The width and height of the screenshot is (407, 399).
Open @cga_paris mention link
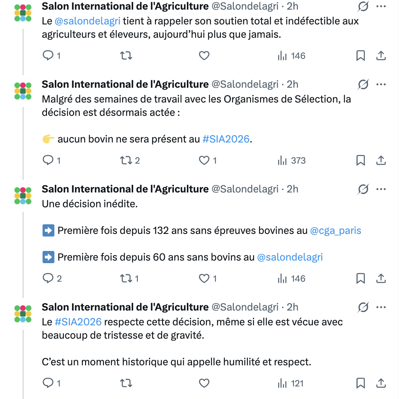(x=335, y=231)
